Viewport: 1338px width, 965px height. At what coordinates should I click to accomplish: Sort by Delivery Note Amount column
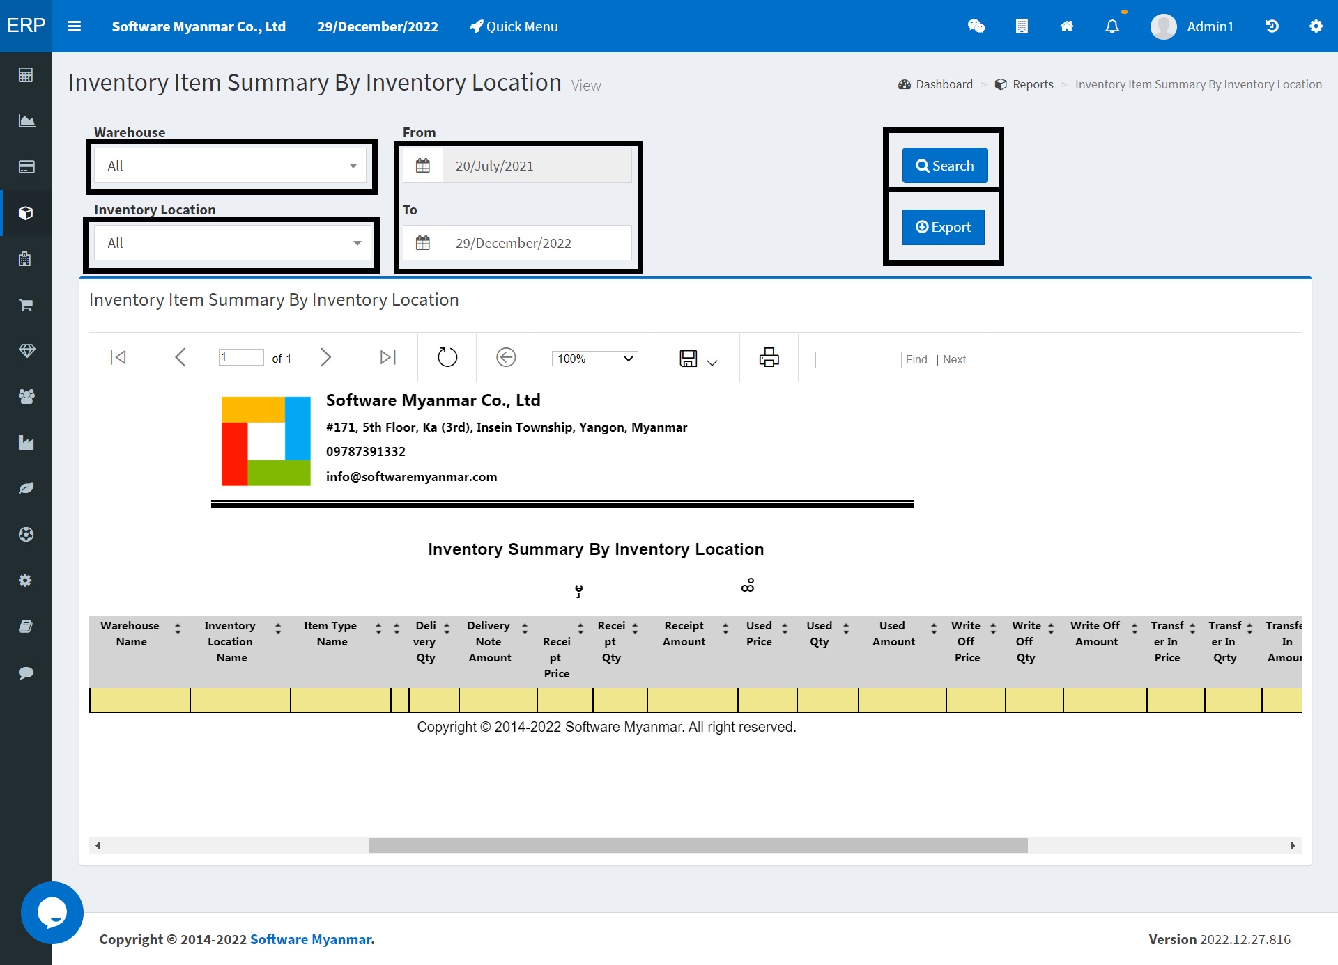[525, 629]
